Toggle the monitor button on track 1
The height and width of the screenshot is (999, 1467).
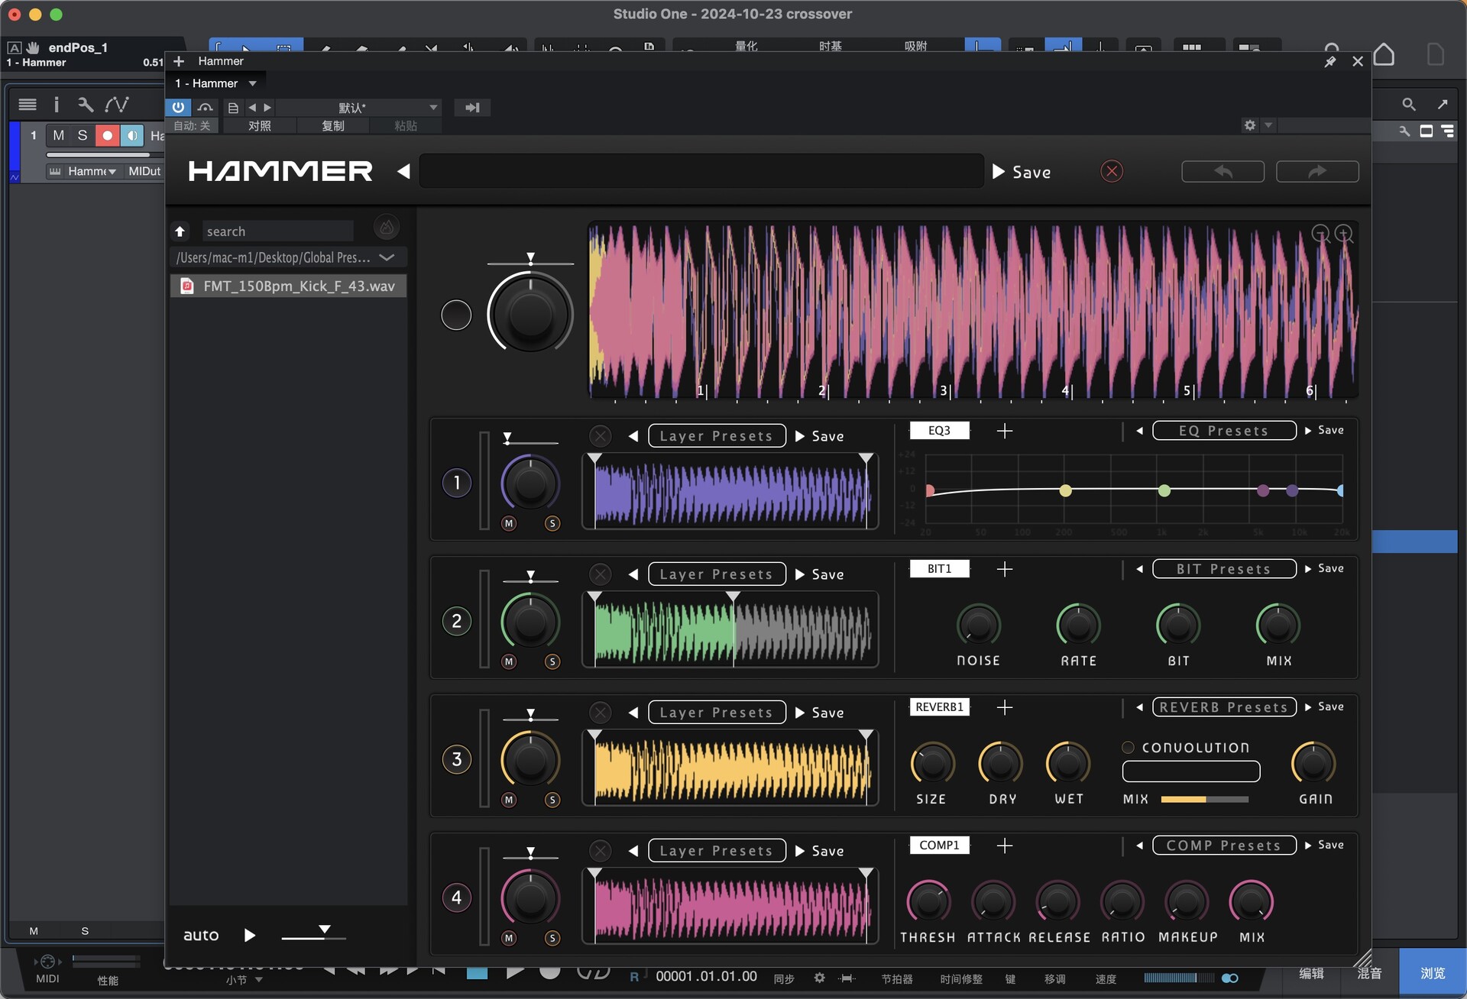pyautogui.click(x=131, y=136)
